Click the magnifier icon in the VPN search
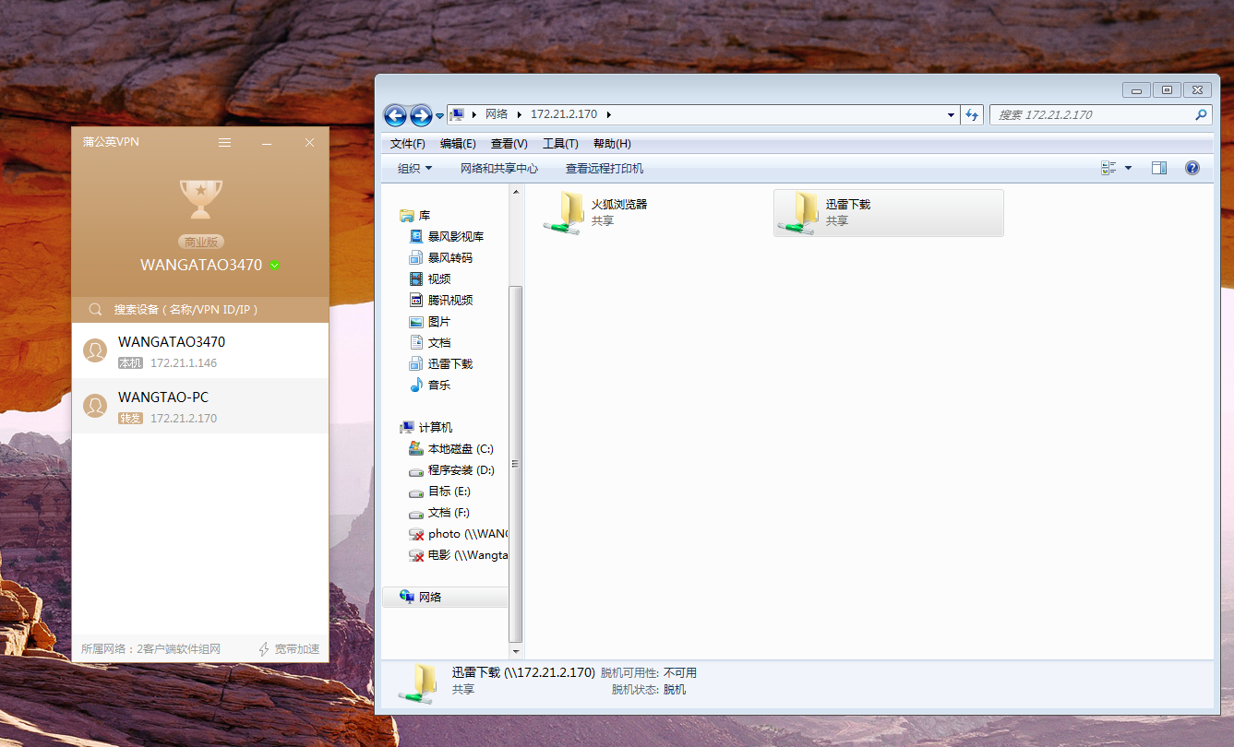This screenshot has width=1234, height=747. (x=95, y=310)
